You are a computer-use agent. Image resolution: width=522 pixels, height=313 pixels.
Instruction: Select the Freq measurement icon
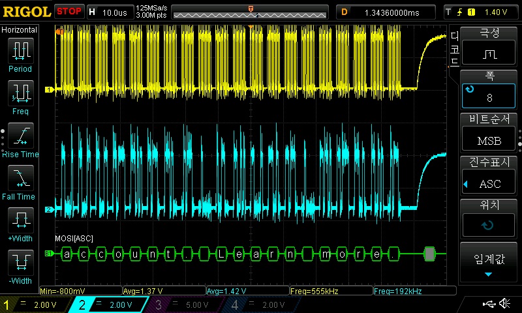[20, 93]
